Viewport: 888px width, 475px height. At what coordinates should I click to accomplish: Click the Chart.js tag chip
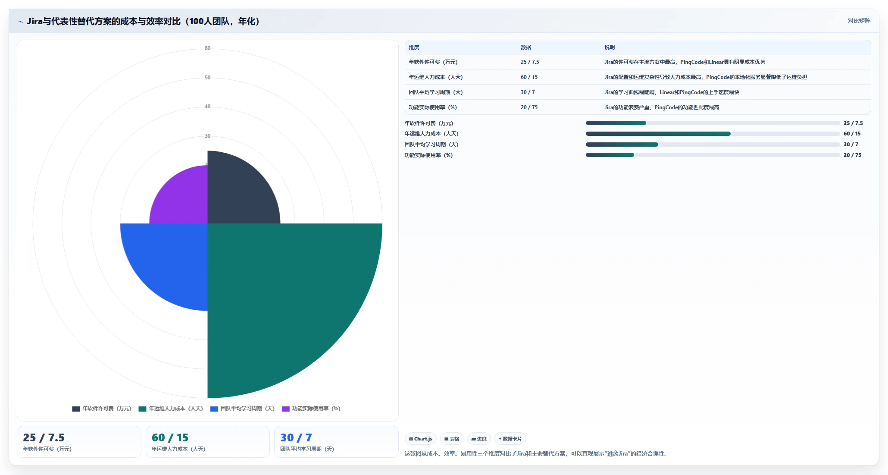click(421, 439)
